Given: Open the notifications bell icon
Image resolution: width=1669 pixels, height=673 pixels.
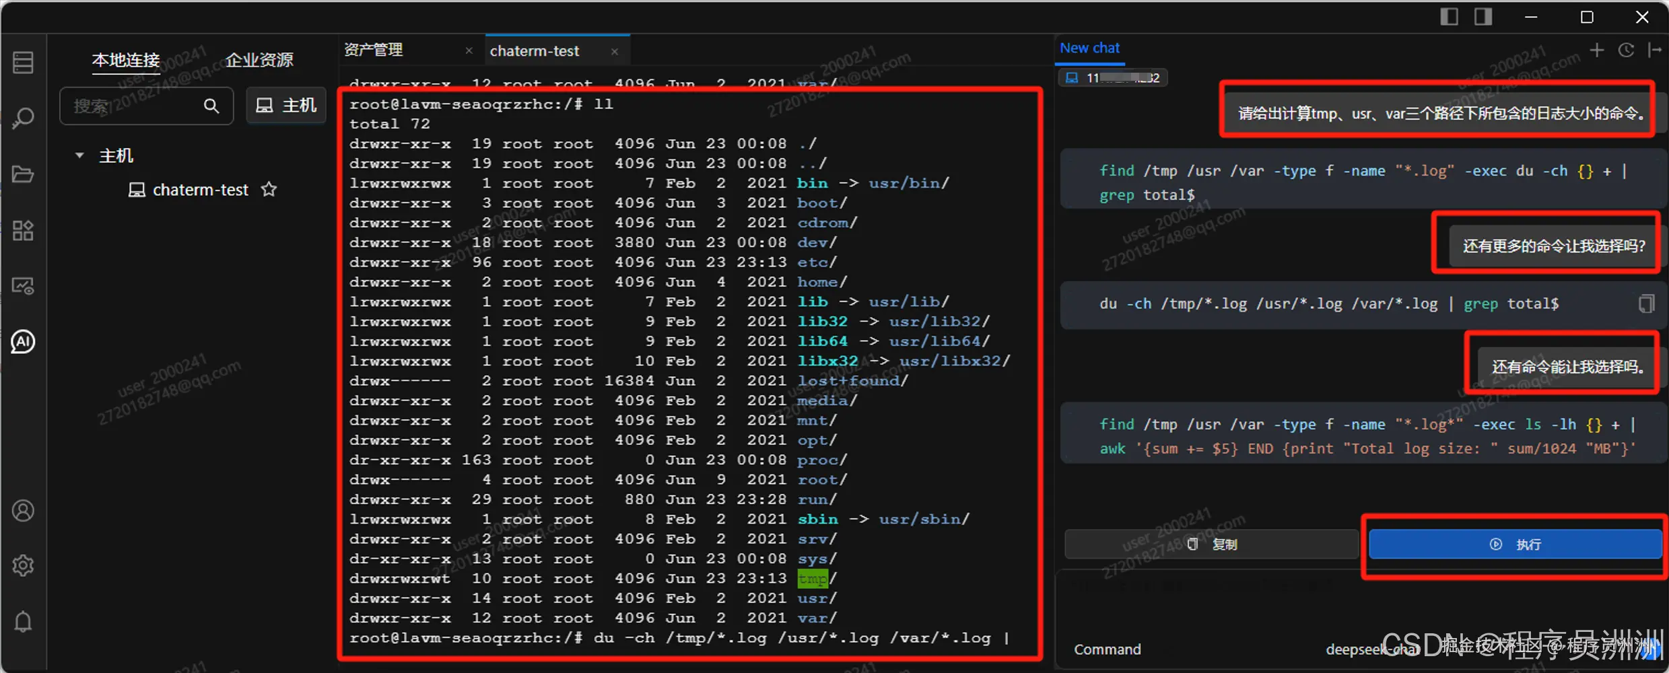Looking at the screenshot, I should click(23, 622).
